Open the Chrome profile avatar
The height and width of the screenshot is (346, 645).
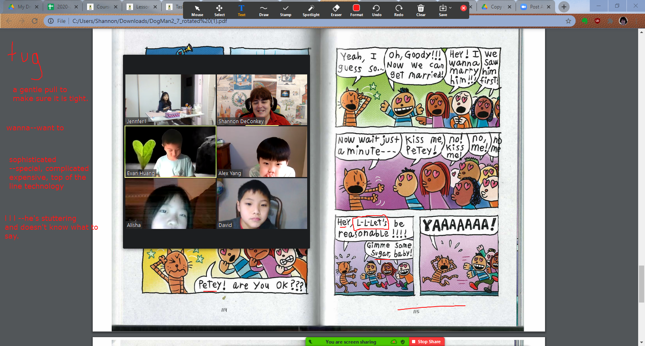pyautogui.click(x=623, y=21)
